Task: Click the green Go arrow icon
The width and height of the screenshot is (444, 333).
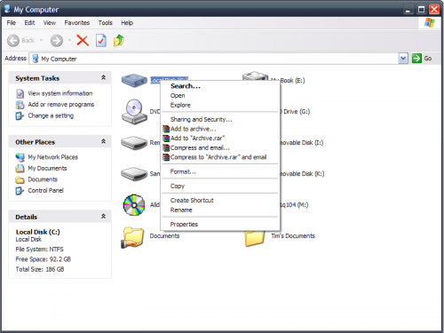Action: tap(416, 59)
